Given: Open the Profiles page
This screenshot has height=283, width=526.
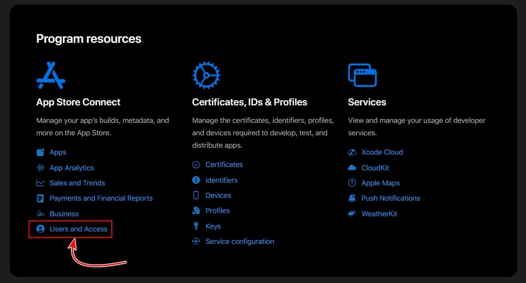Looking at the screenshot, I should 218,210.
